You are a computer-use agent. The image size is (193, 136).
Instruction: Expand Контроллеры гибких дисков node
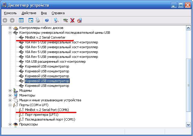coord(10,28)
